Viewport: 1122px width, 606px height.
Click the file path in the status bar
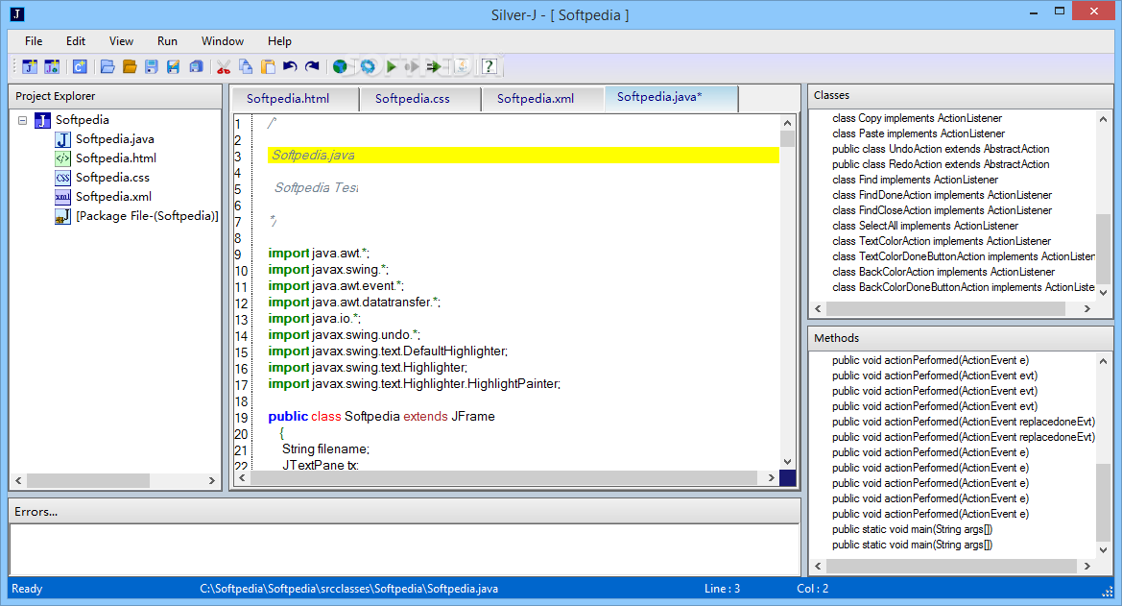(x=348, y=589)
